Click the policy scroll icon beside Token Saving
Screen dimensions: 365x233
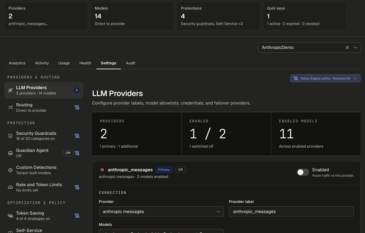point(77,216)
